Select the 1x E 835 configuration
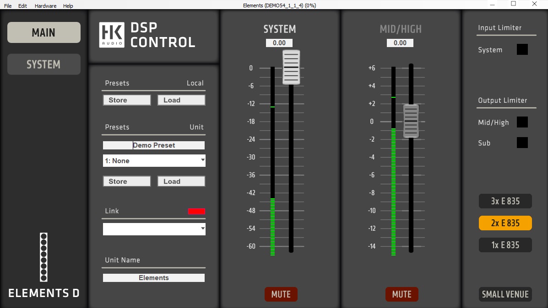The height and width of the screenshot is (308, 548). click(x=505, y=245)
